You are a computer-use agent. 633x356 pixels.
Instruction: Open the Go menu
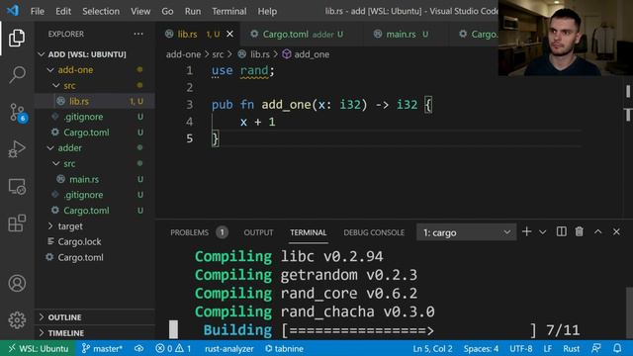coord(167,11)
